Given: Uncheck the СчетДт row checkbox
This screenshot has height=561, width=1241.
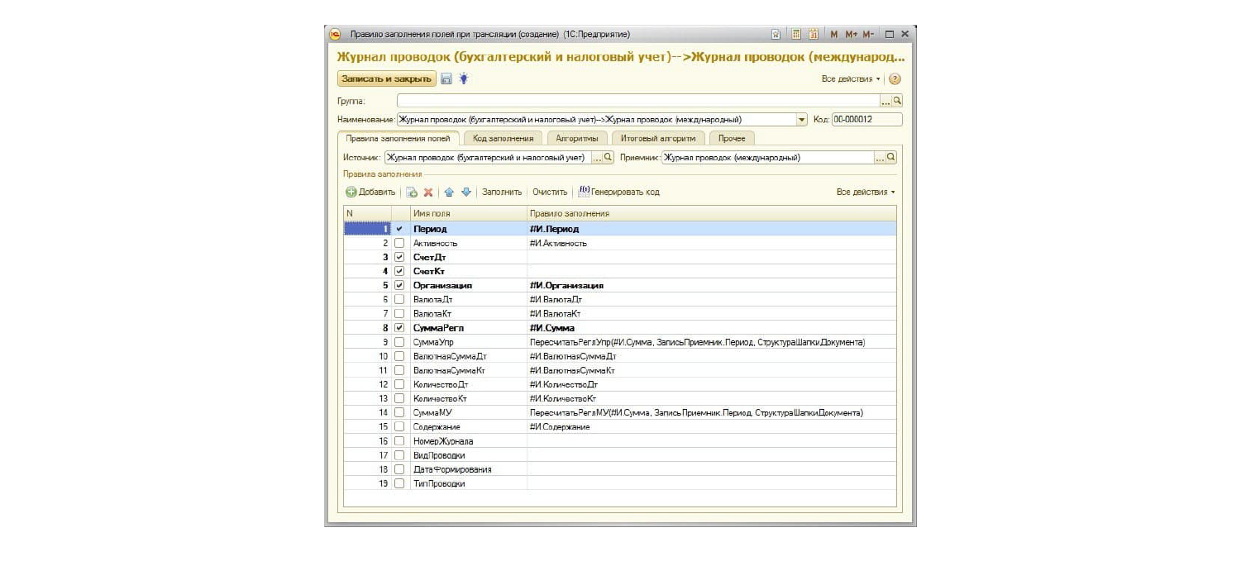Looking at the screenshot, I should coord(400,258).
